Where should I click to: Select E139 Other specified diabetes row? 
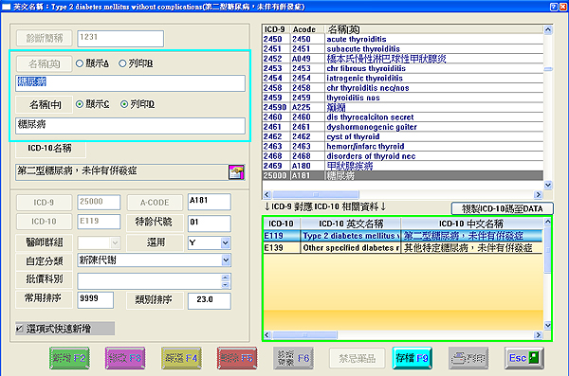click(x=403, y=248)
